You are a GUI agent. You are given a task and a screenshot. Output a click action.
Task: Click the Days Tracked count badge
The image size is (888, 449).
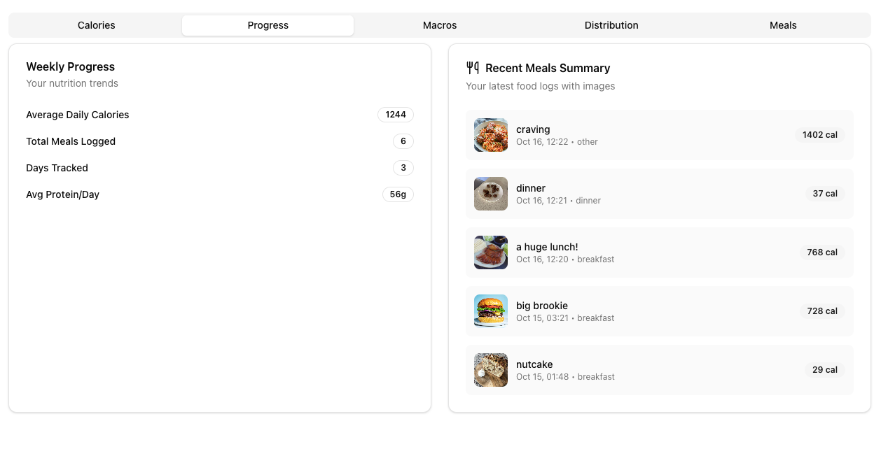tap(403, 168)
